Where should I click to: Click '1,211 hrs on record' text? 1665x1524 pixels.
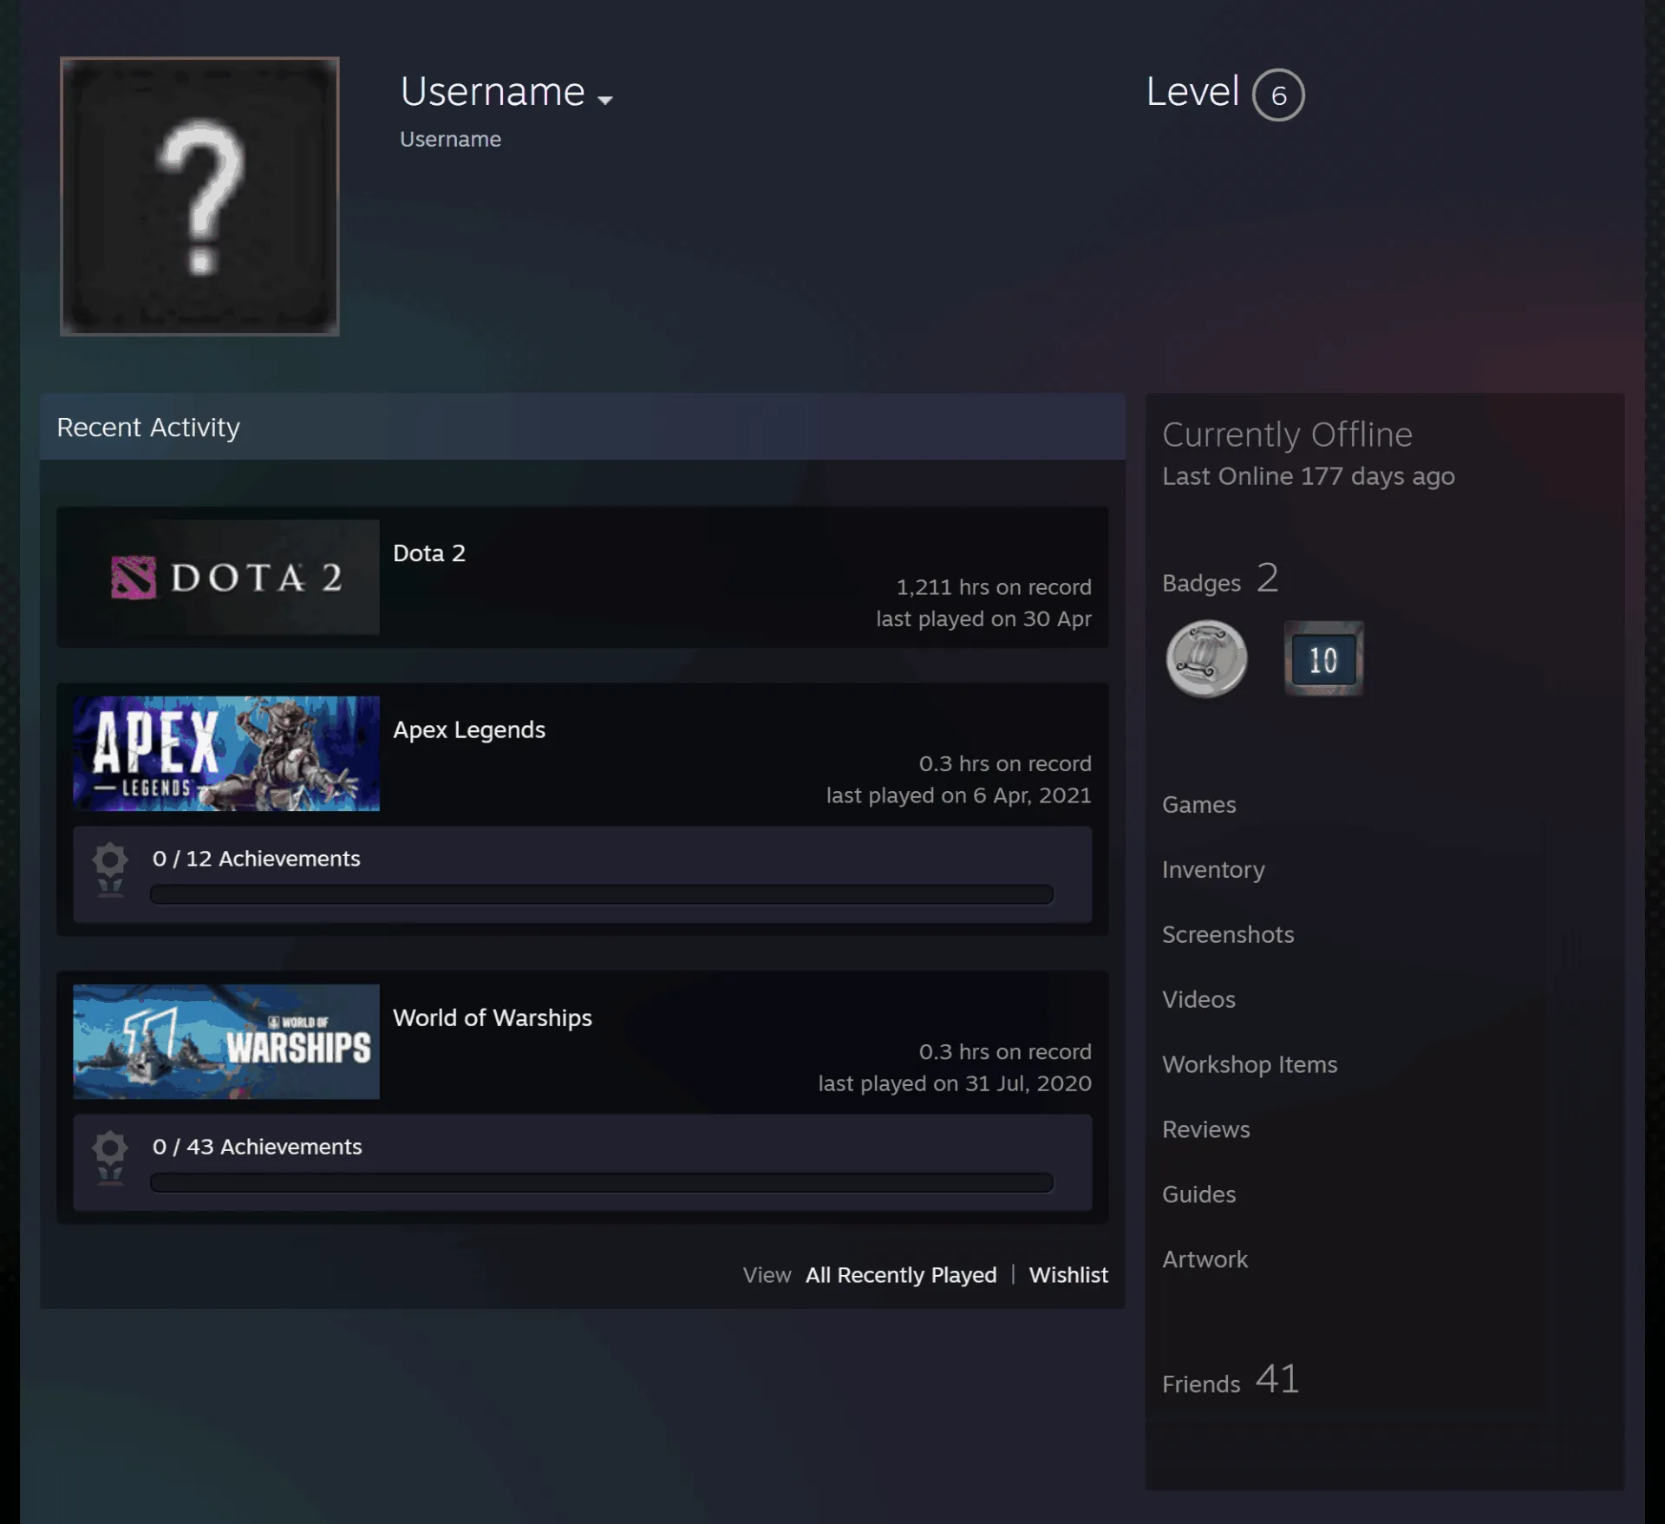994,587
